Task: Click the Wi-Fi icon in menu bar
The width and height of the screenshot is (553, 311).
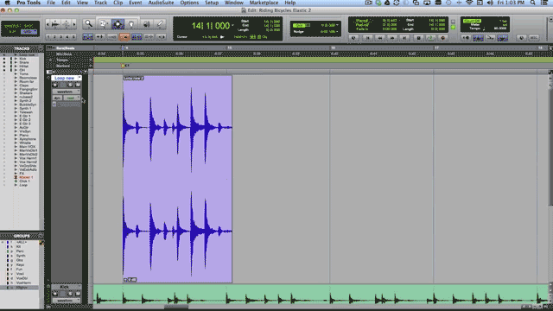Action: point(469,3)
